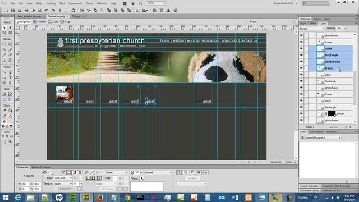Select the Crop tool
This screenshot has height=202, width=359.
point(10,33)
